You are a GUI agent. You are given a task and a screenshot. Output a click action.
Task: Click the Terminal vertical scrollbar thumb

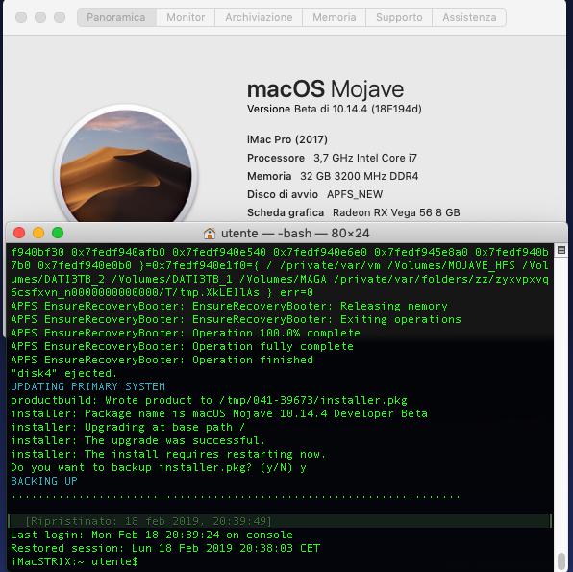point(562,561)
